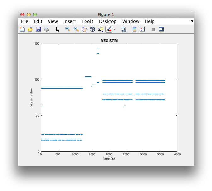Click the 2000 x-axis tick label
The width and height of the screenshot is (212, 191).
(109, 154)
